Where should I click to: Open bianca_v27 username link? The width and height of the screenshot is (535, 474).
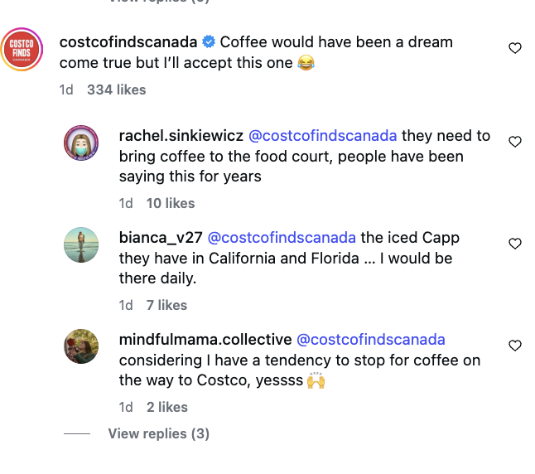click(x=160, y=237)
